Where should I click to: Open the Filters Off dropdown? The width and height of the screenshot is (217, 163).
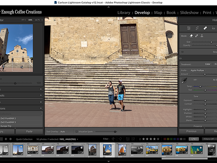(209, 139)
